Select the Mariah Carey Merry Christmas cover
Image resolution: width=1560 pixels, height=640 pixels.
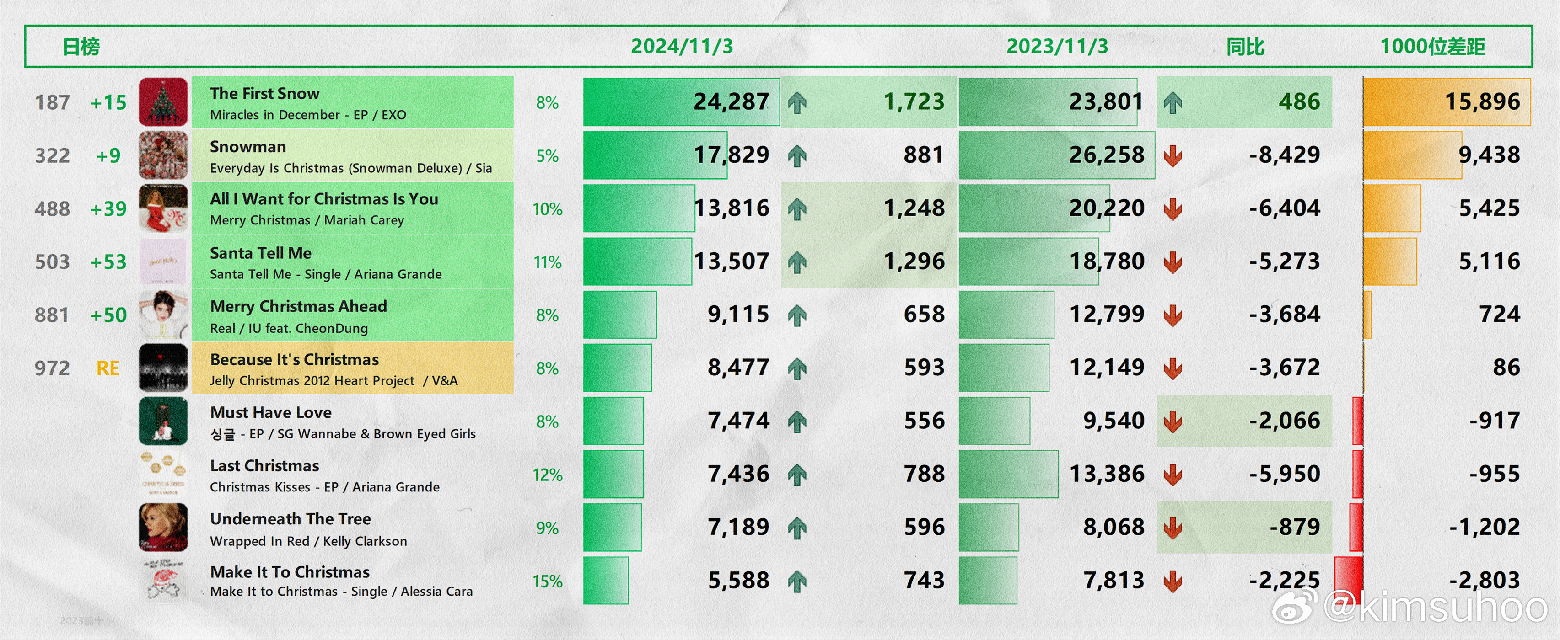163,208
